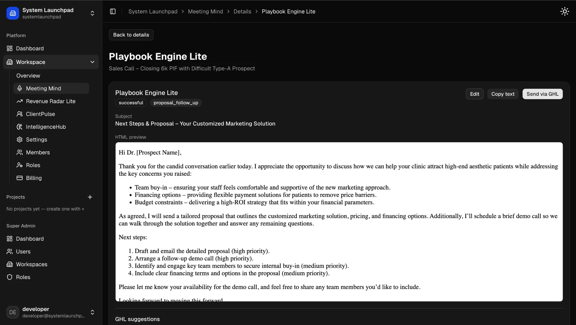Click 'Draft and email the detailed proposal' step
576x325 pixels.
pos(202,251)
